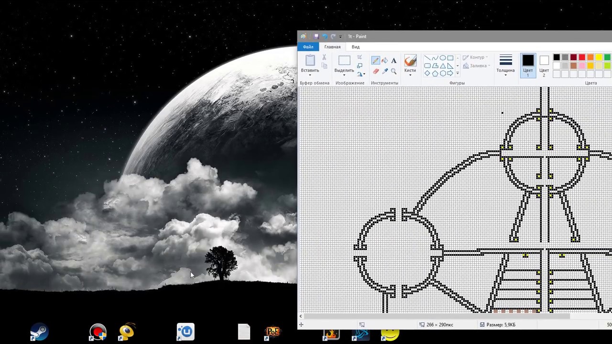The width and height of the screenshot is (612, 344).
Task: Click the Brushes icon
Action: pyautogui.click(x=410, y=60)
